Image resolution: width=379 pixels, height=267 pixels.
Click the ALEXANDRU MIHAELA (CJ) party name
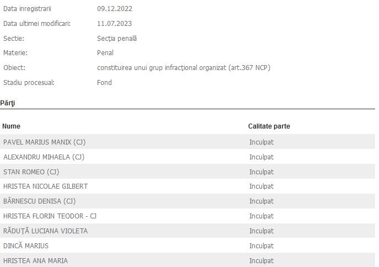tap(44, 157)
